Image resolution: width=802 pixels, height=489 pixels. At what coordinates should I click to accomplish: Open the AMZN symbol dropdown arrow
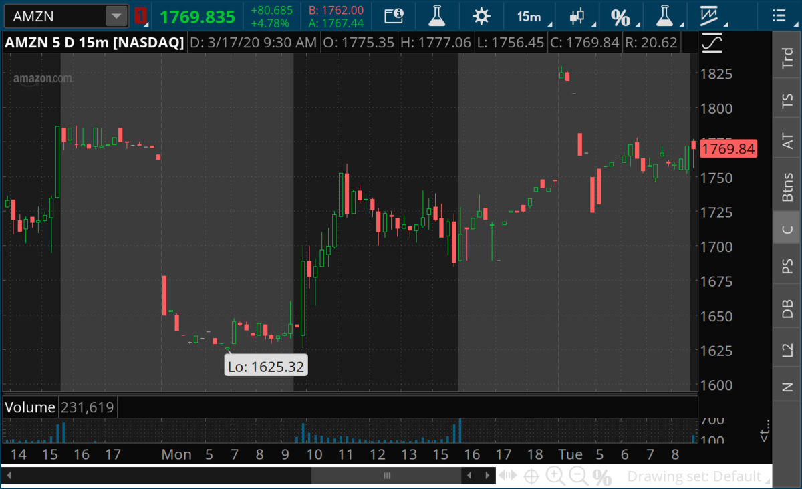117,16
